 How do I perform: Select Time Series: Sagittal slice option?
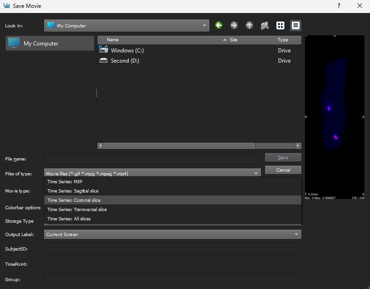click(x=73, y=191)
